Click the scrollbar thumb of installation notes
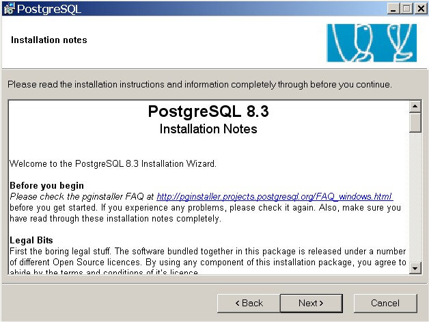Screen dimensions: 429x322 [415, 122]
